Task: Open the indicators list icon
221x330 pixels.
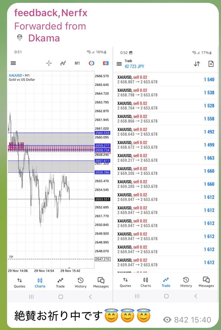Action: click(63, 63)
